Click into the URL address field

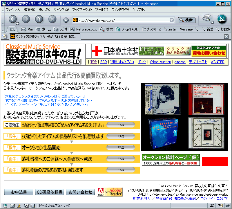(x=124, y=20)
